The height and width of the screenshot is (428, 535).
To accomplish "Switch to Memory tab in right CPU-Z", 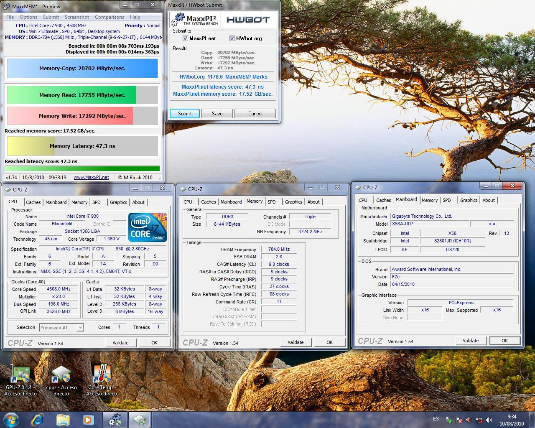I will click(x=430, y=200).
